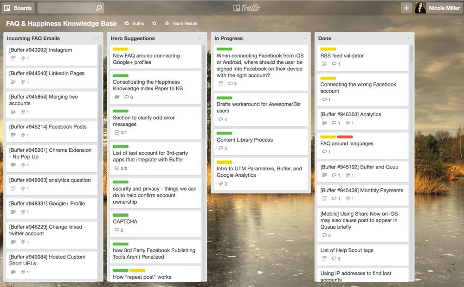Click the 0/8 checklist badge on test account card

pos(121,168)
